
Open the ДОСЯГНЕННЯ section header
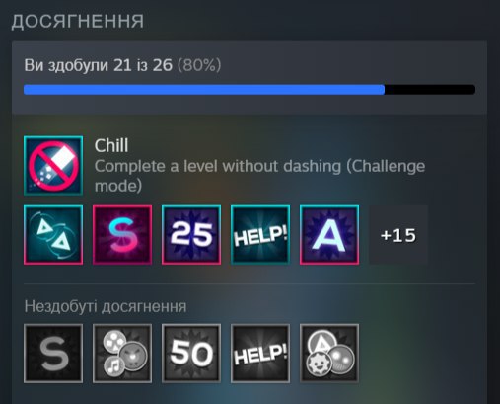(x=78, y=22)
